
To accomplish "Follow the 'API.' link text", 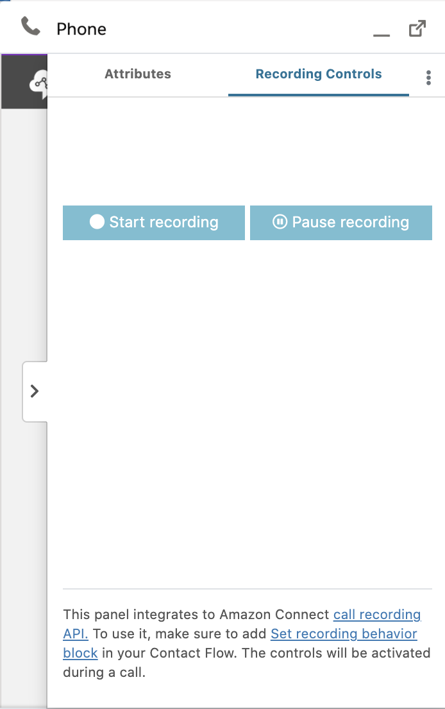I will point(76,633).
